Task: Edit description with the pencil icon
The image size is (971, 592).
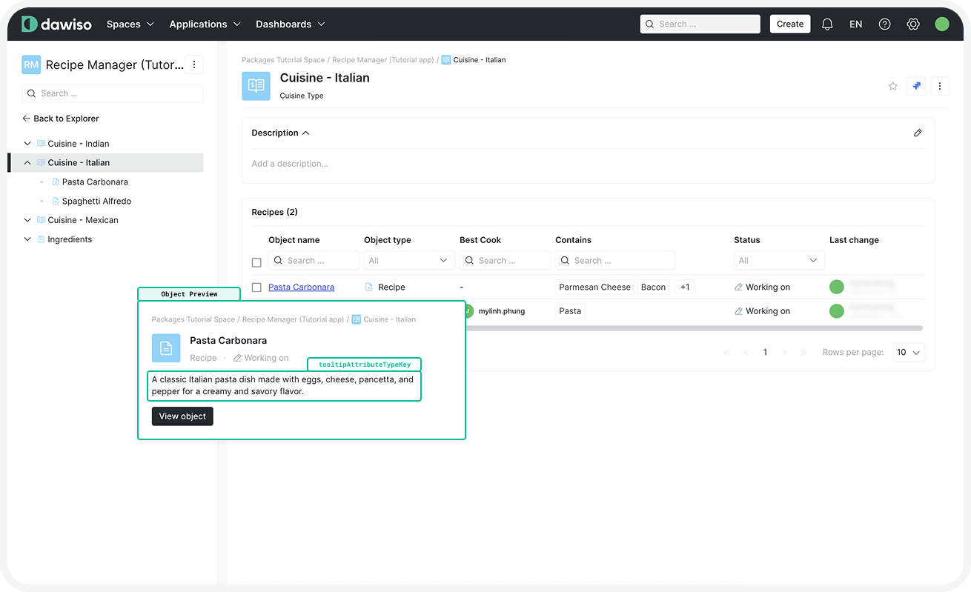Action: tap(918, 133)
